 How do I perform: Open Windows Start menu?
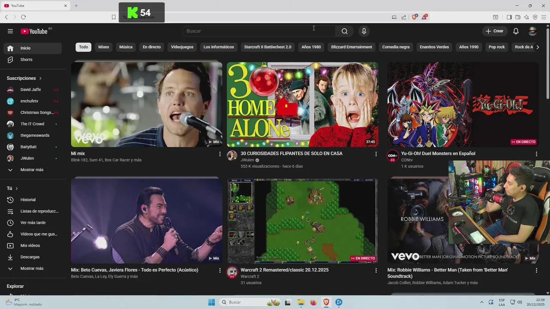[211, 302]
